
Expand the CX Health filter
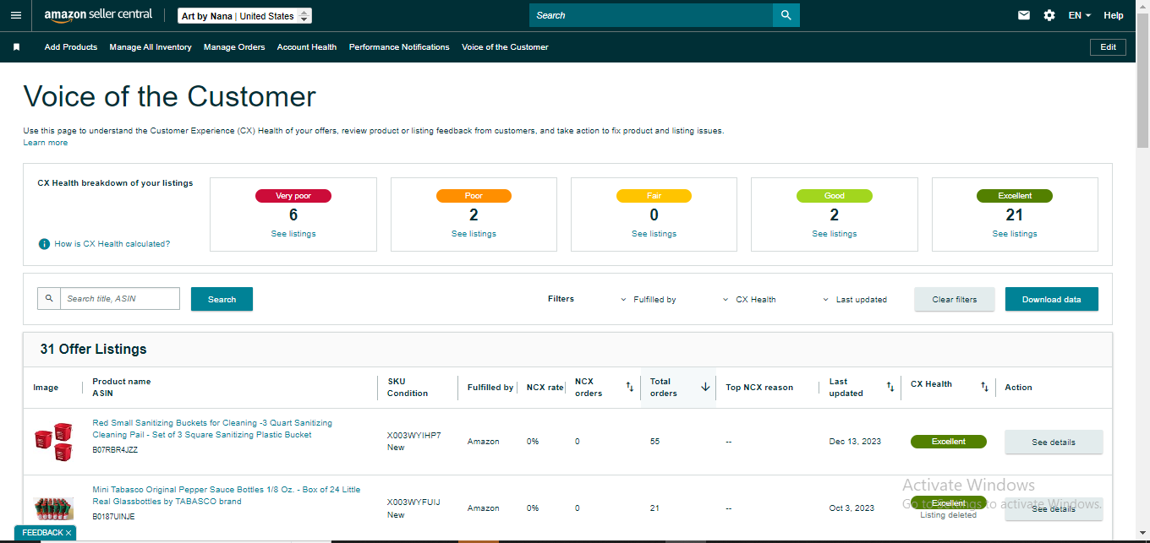tap(750, 300)
